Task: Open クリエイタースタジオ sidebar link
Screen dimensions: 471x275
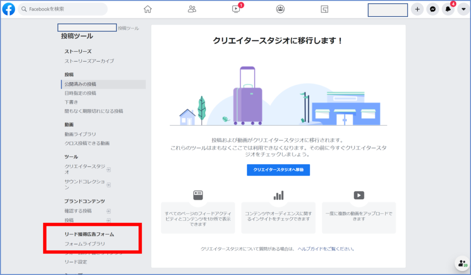Action: [x=85, y=169]
